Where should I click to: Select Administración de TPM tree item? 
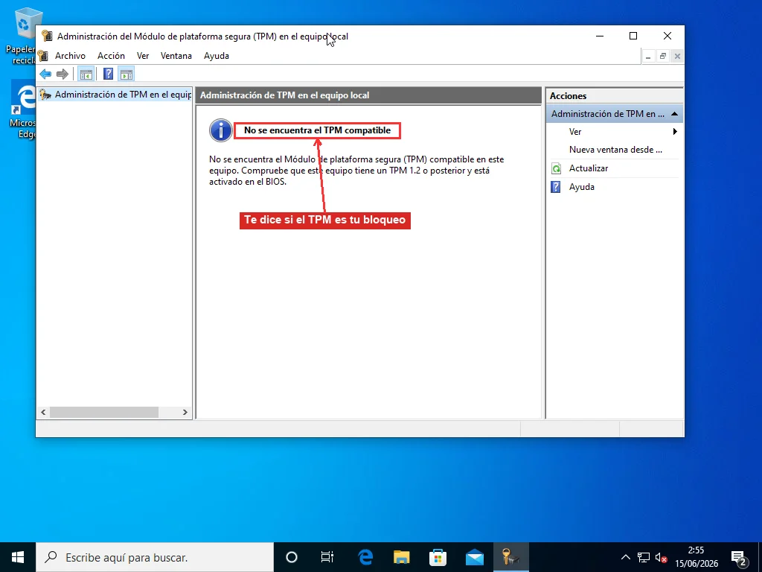[x=115, y=95]
